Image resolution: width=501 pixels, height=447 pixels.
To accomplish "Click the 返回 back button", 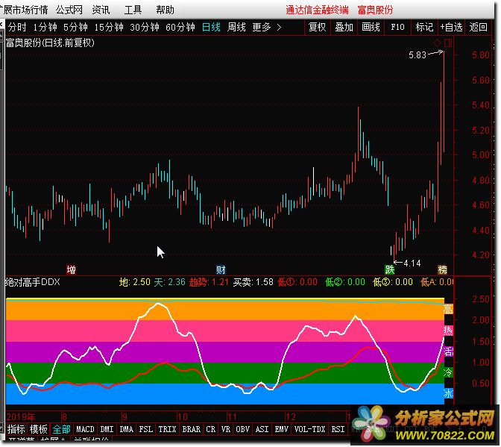I will pos(478,27).
